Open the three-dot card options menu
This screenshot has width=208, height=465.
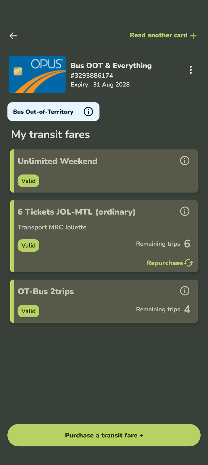191,70
